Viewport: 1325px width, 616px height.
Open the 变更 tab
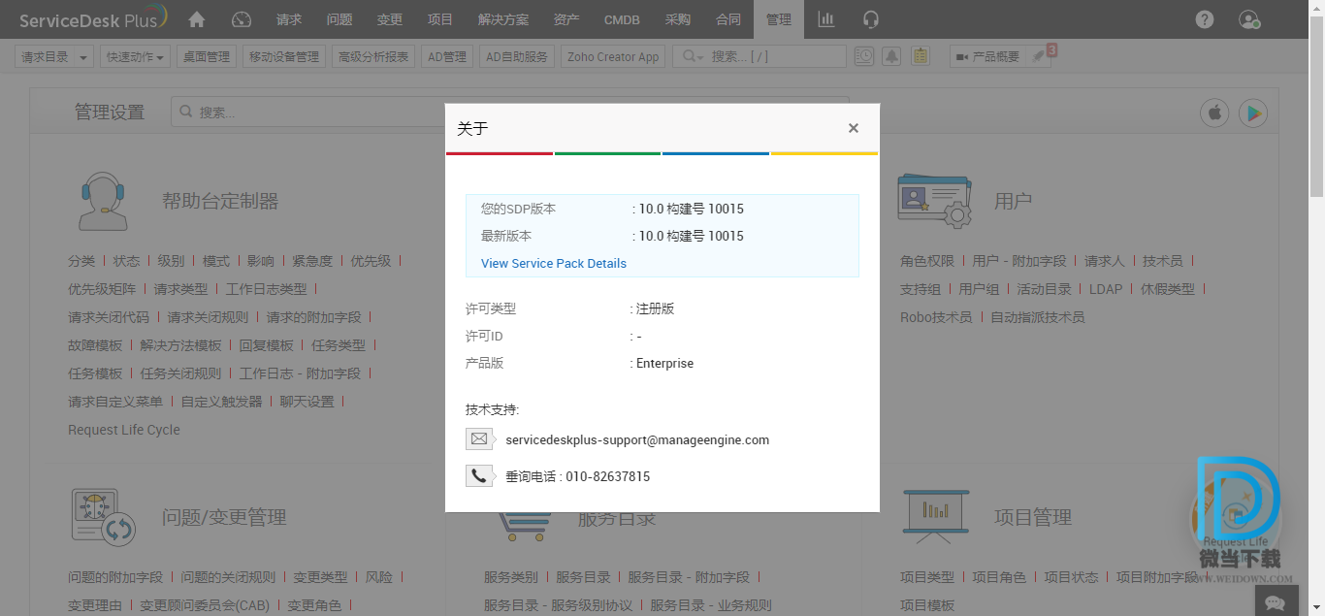click(390, 19)
